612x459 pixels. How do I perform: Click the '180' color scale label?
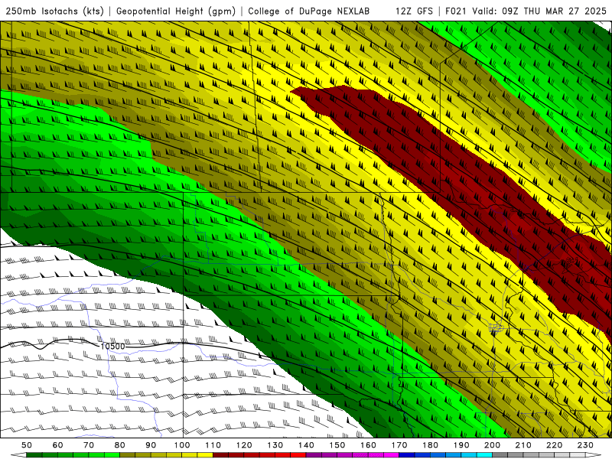pyautogui.click(x=430, y=445)
